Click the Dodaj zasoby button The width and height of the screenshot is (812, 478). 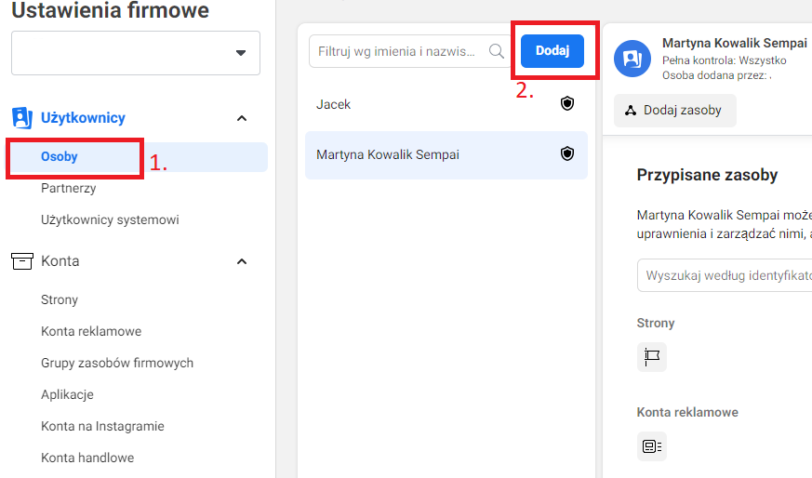click(674, 111)
